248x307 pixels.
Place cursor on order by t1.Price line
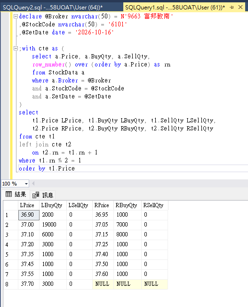(x=133, y=169)
